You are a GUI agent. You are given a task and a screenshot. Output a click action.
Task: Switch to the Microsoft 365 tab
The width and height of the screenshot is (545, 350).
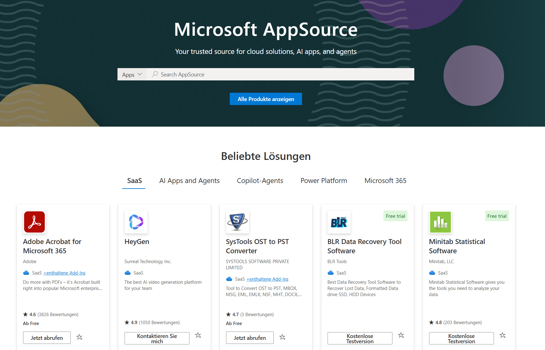[x=385, y=181]
